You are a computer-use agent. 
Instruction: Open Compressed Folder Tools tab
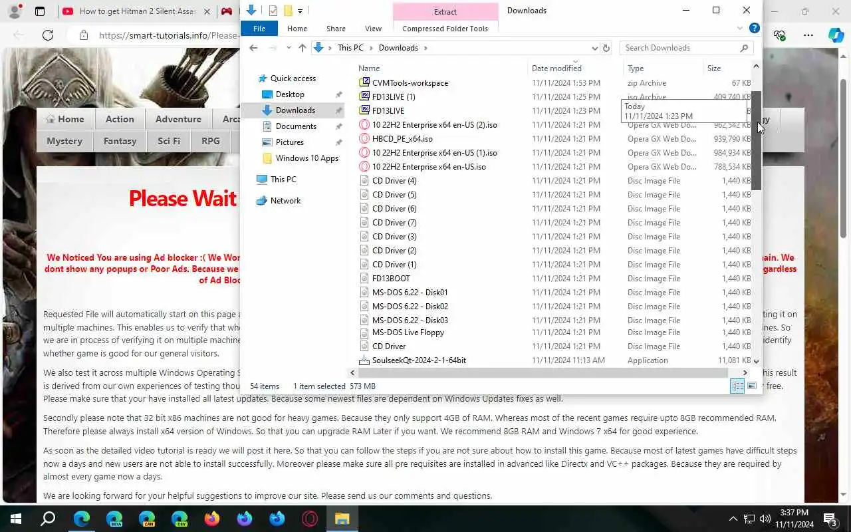tap(445, 29)
